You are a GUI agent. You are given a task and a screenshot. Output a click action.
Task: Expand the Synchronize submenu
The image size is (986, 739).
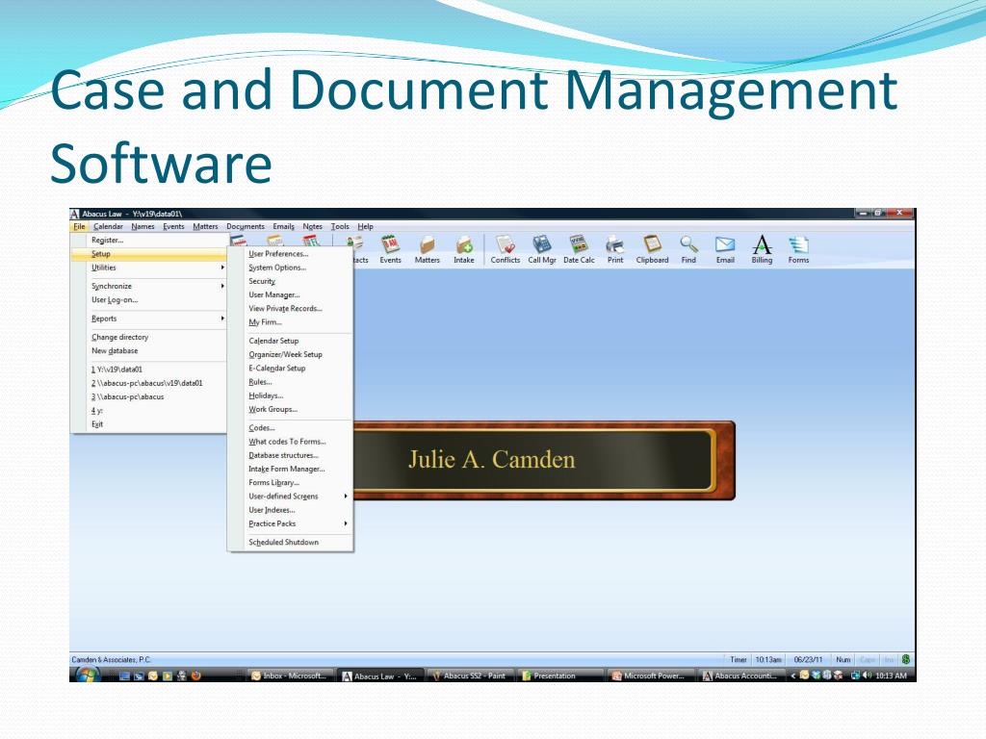149,286
